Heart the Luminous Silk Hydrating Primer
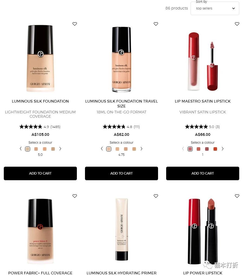The image size is (246, 276). coord(156,196)
